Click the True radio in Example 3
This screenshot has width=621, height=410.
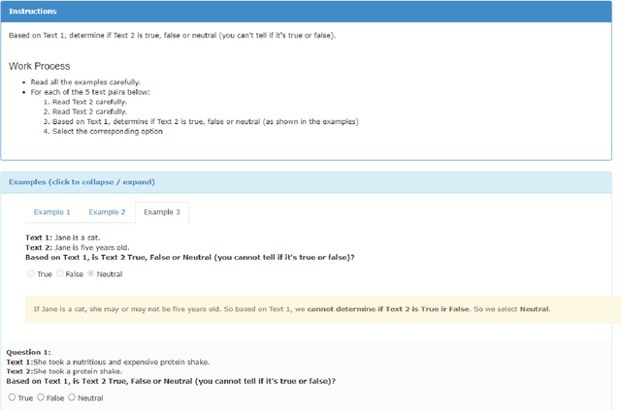(x=31, y=274)
